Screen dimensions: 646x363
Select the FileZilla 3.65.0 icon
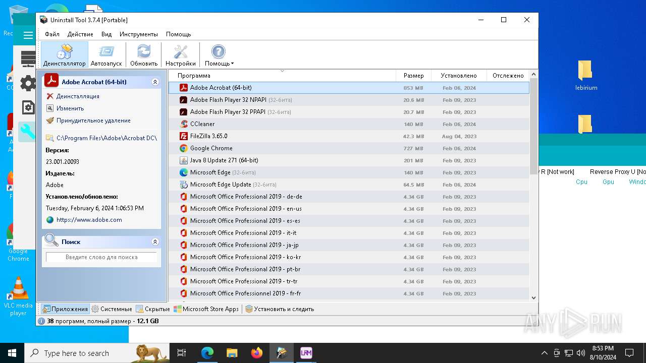tap(184, 136)
